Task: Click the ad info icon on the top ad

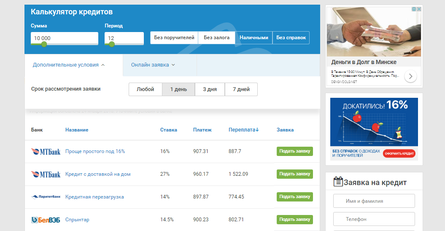Action: click(x=414, y=9)
